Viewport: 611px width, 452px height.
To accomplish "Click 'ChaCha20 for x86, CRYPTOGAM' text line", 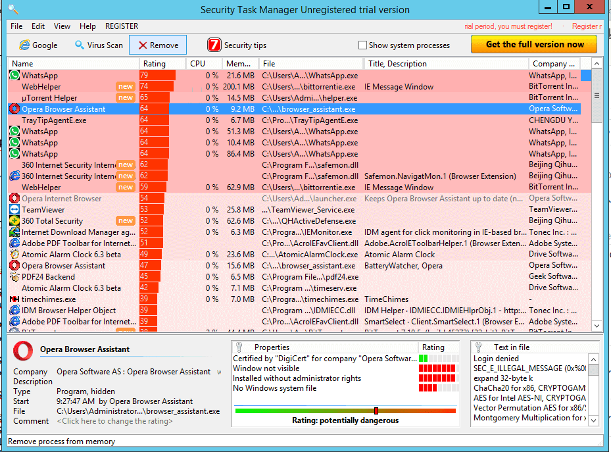I will 529,388.
